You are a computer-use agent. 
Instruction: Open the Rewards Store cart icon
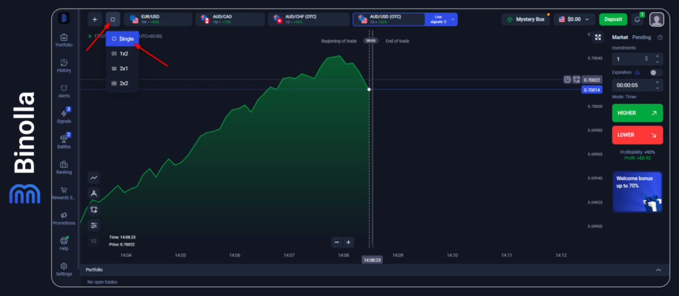click(64, 190)
